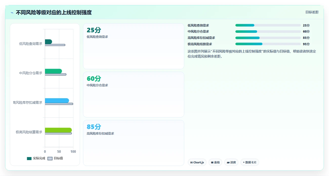The width and height of the screenshot is (329, 176).
Task: Click the 中风险分仓需求 chart axis label
Action: [x=31, y=73]
